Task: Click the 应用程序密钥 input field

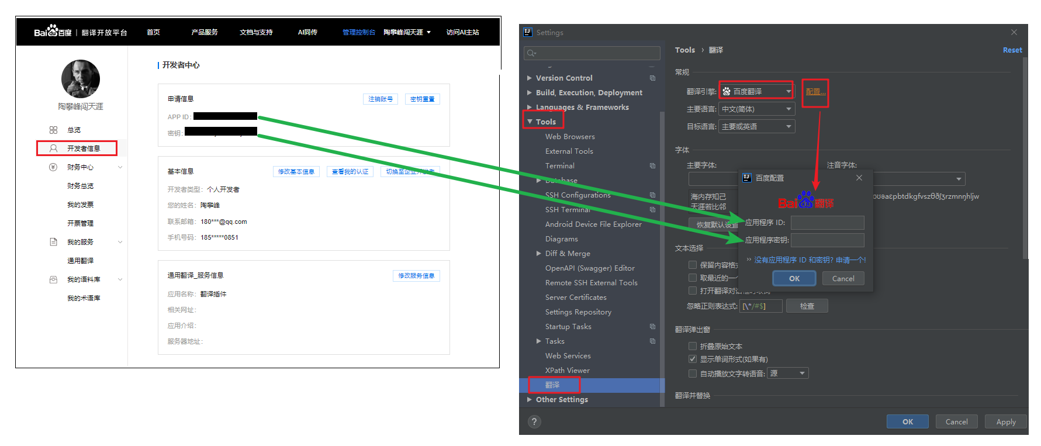Action: [x=828, y=240]
